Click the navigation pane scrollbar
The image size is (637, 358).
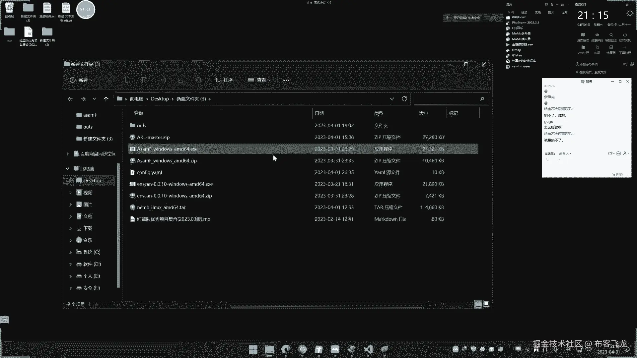coord(118,225)
